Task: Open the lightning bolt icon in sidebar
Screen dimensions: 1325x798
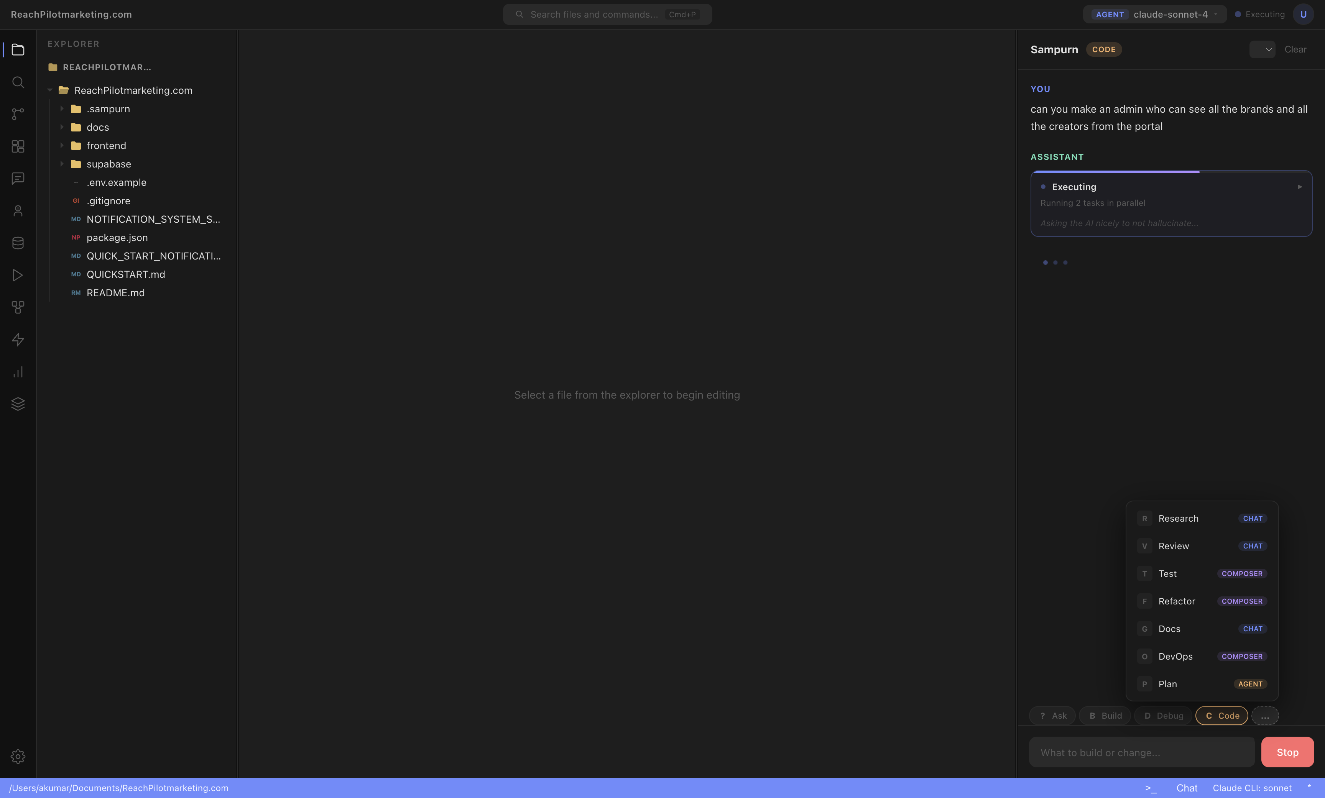Action: [18, 340]
